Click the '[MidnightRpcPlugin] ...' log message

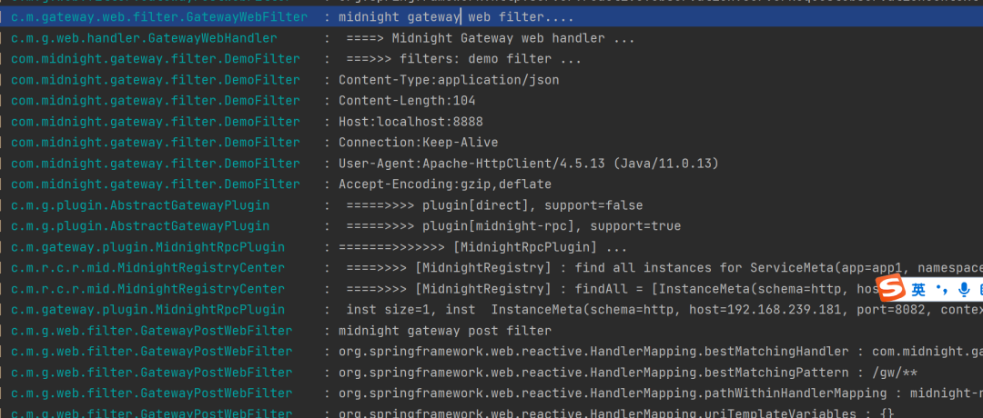click(x=482, y=247)
